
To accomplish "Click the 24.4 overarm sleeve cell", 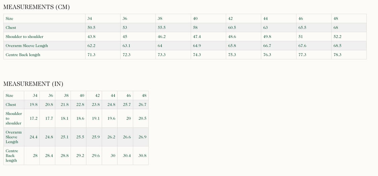I will [34, 137].
